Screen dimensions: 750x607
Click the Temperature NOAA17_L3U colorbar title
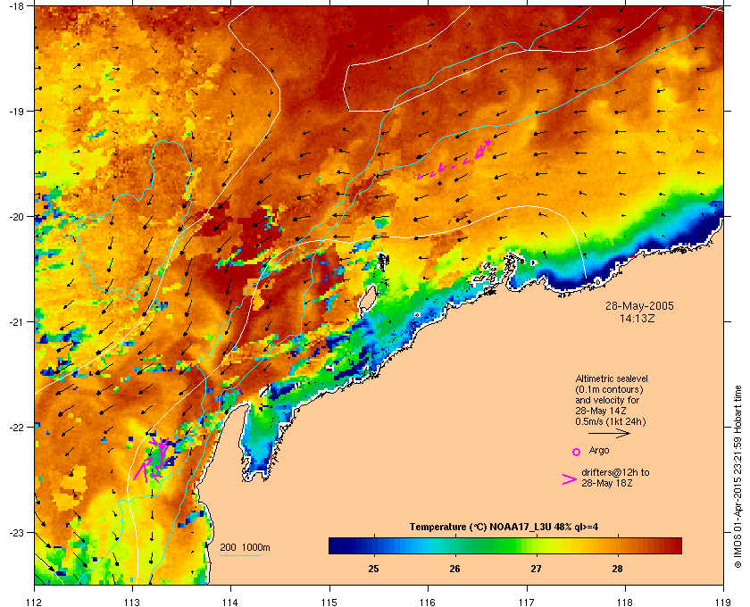(x=504, y=528)
